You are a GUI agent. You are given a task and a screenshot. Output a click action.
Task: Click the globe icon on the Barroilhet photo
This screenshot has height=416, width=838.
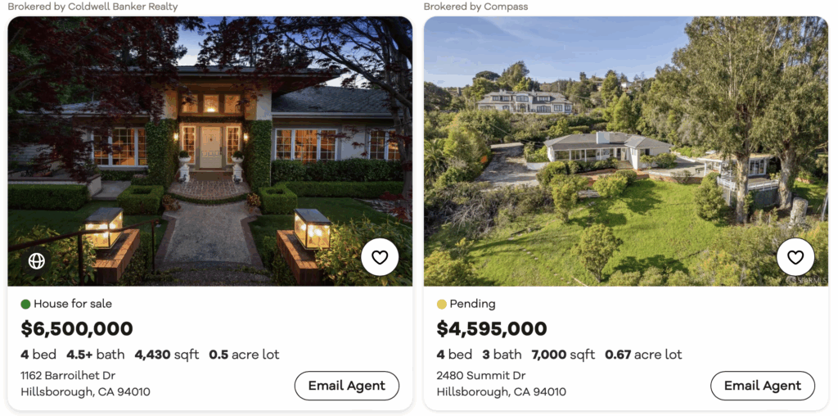[x=36, y=260]
